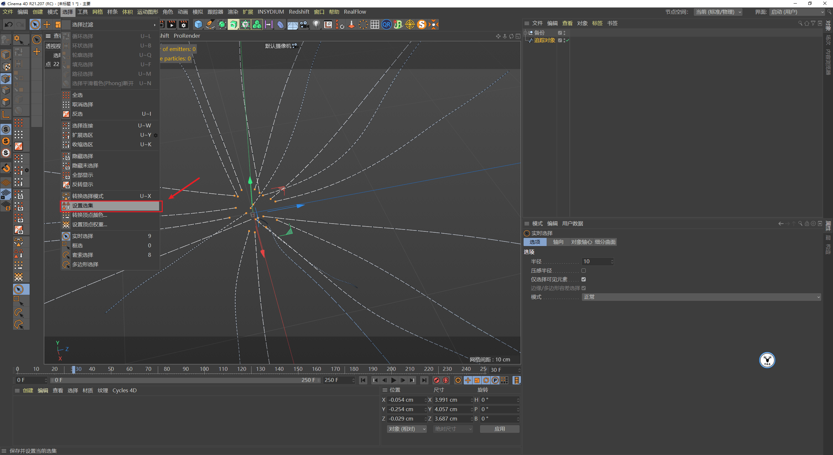Select the Lasso Selection tool in left toolbar

coord(19,312)
